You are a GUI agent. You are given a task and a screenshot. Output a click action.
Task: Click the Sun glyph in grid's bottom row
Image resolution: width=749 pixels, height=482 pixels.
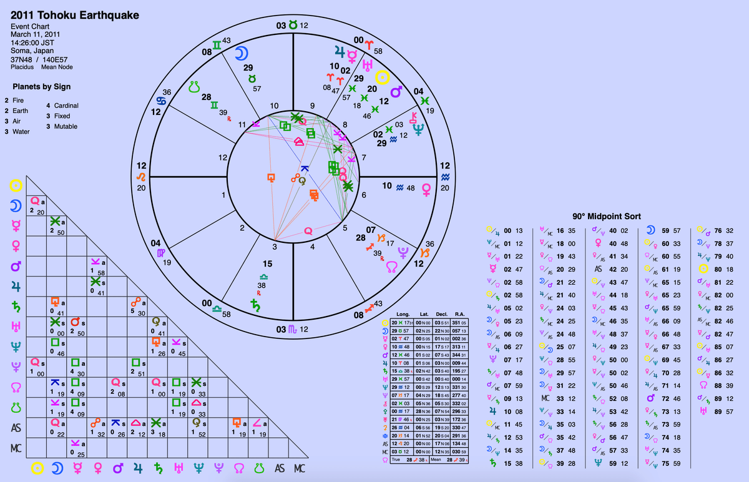pos(37,468)
